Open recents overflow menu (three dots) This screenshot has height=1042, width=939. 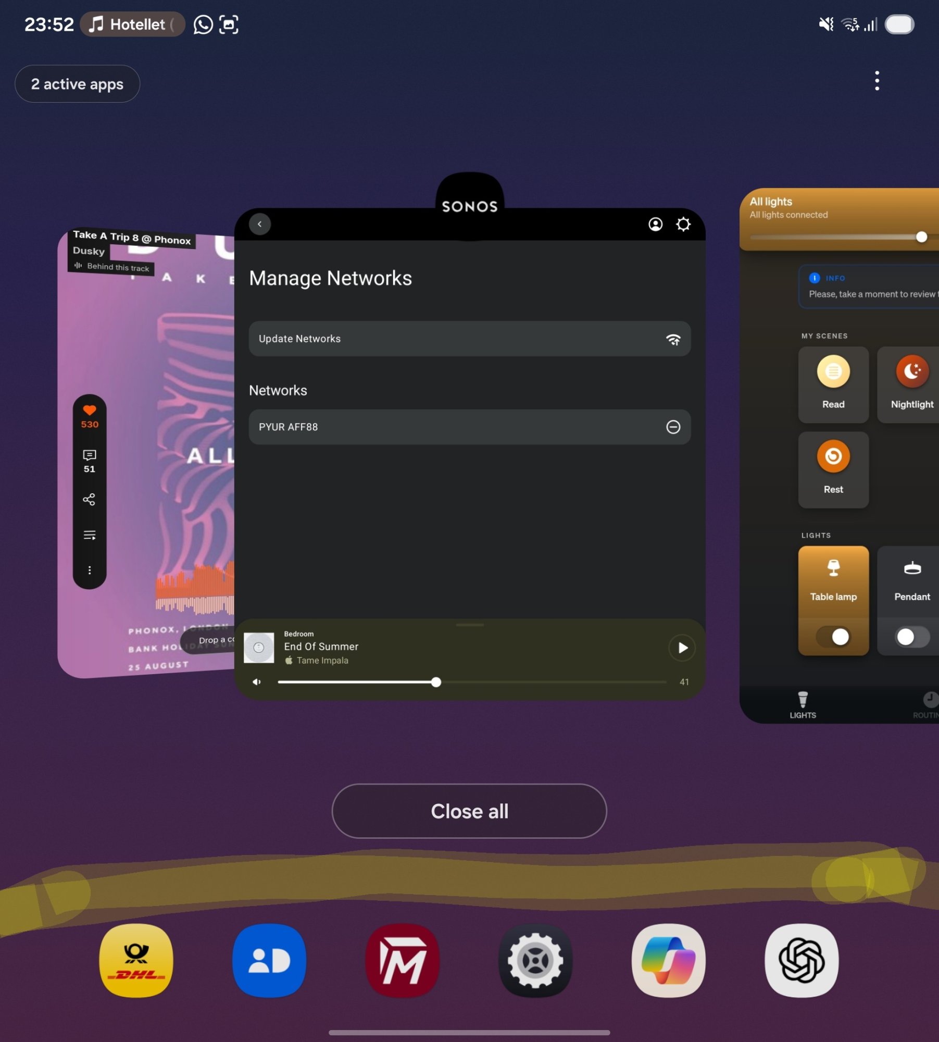[x=877, y=81]
